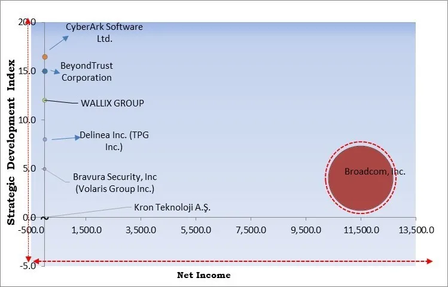Click the green WALLIX GROUP data point
Image resolution: width=448 pixels, height=287 pixels.
(45, 100)
